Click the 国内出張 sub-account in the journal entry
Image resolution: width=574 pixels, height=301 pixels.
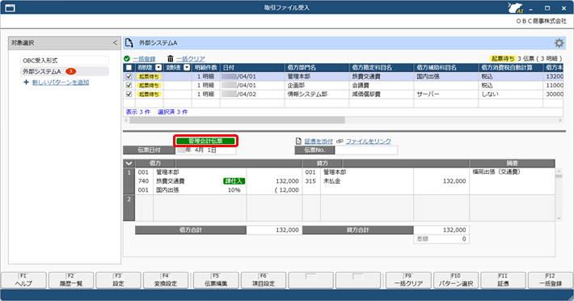point(167,190)
